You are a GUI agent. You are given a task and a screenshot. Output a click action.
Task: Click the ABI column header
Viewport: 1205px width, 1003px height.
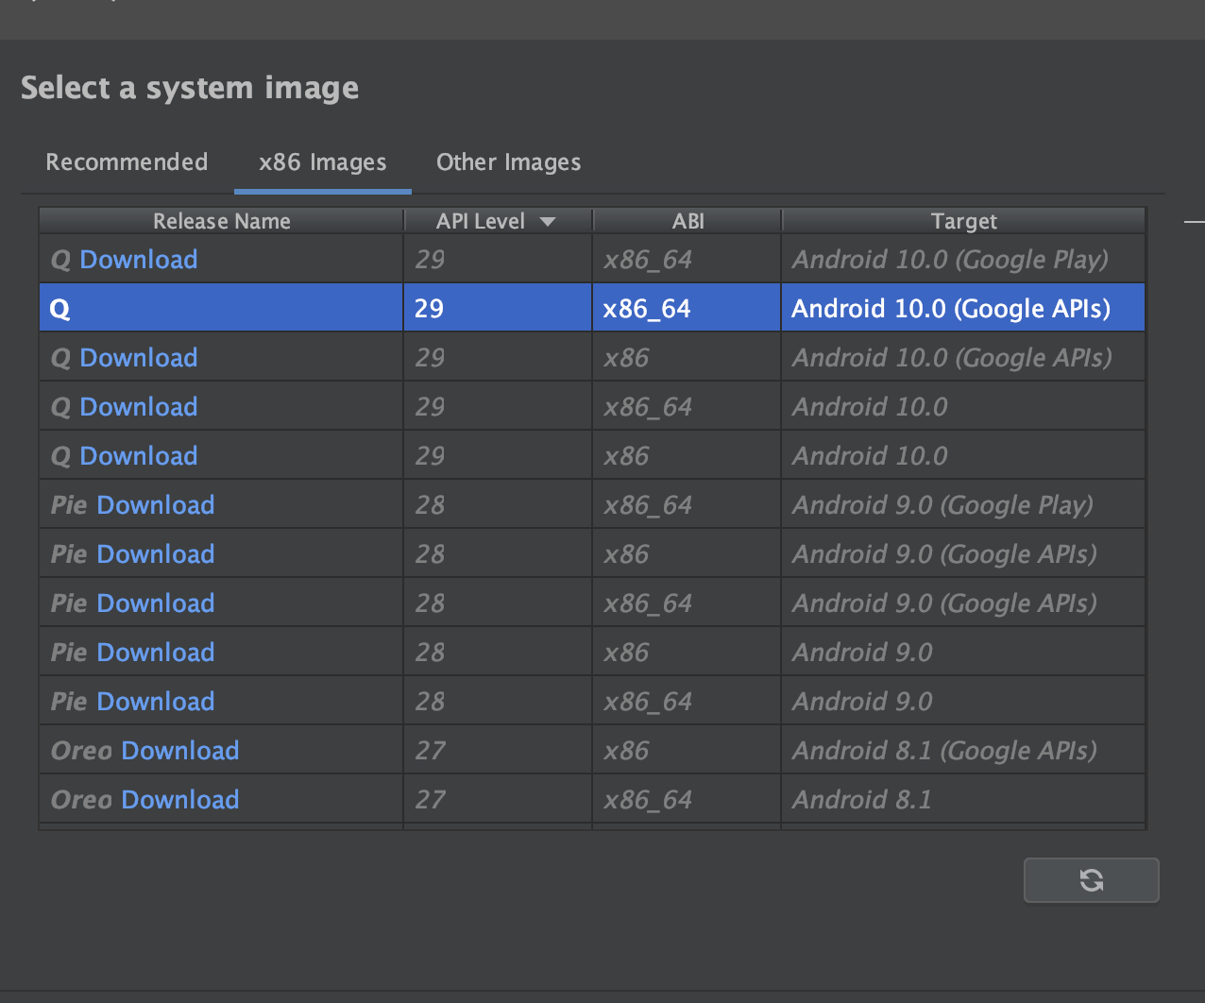pos(687,221)
